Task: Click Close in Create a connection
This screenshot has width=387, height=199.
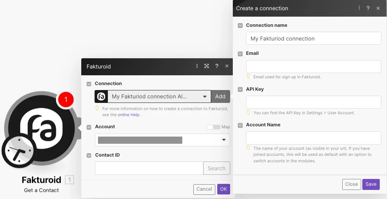Action: [x=351, y=184]
